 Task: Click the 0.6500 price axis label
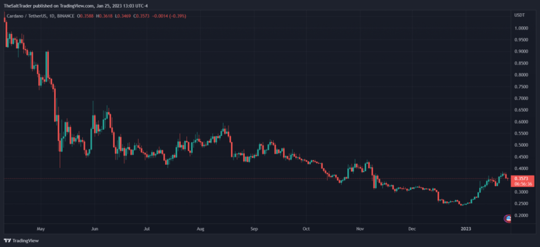pyautogui.click(x=521, y=110)
